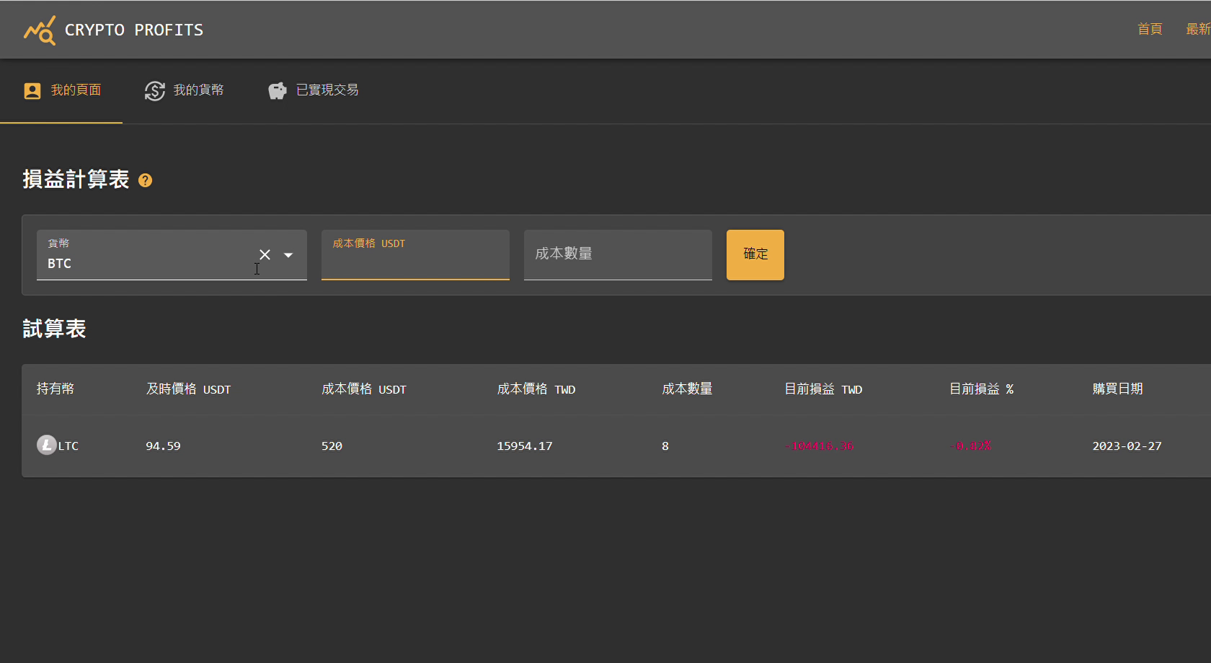The image size is (1211, 663).
Task: Select the 2023-02-27 purchase date cell
Action: point(1127,446)
